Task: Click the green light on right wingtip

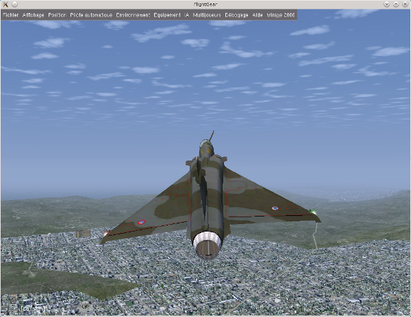Action: [312, 211]
